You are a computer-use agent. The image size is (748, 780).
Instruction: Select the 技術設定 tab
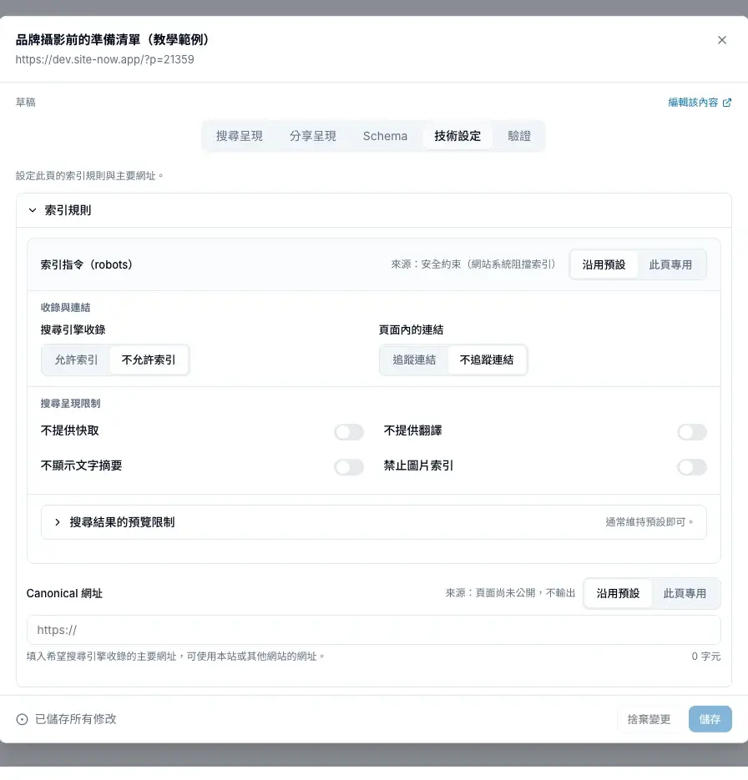coord(457,136)
